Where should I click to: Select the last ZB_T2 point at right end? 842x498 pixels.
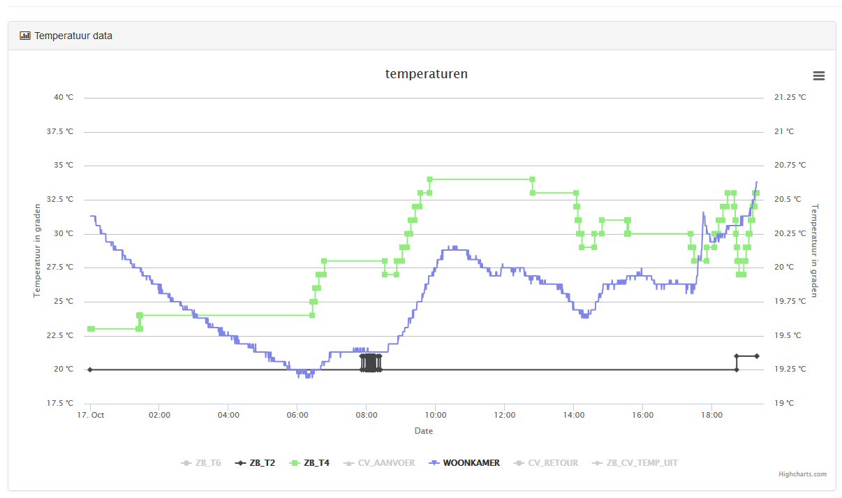(757, 356)
